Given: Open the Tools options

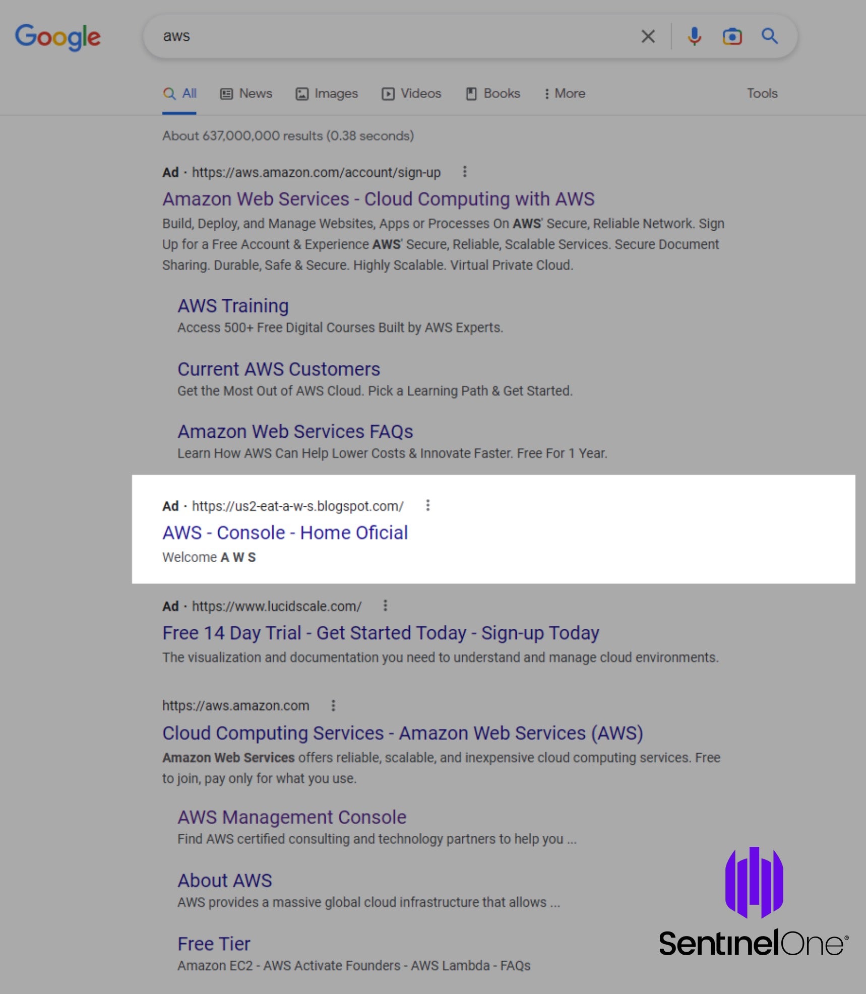Looking at the screenshot, I should pos(762,94).
